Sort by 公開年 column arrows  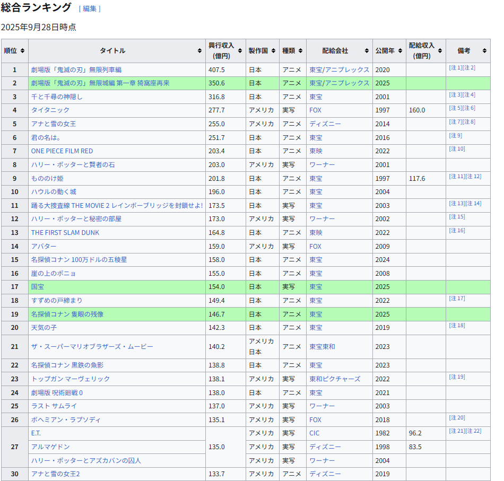[x=400, y=51]
